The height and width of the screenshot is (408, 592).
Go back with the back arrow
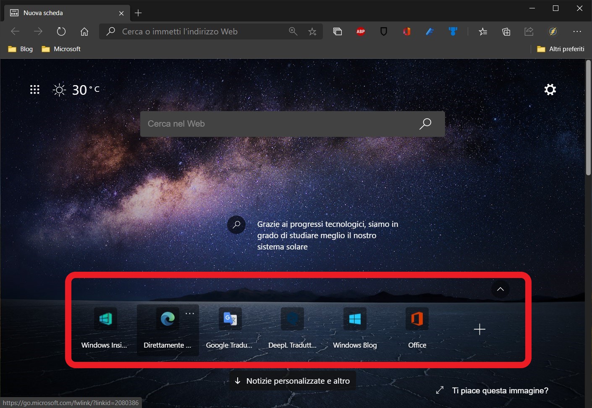click(x=15, y=31)
